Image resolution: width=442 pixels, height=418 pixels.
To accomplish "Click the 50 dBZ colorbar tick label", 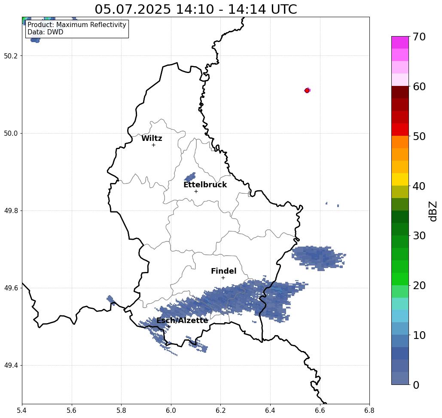I will click(x=419, y=137).
